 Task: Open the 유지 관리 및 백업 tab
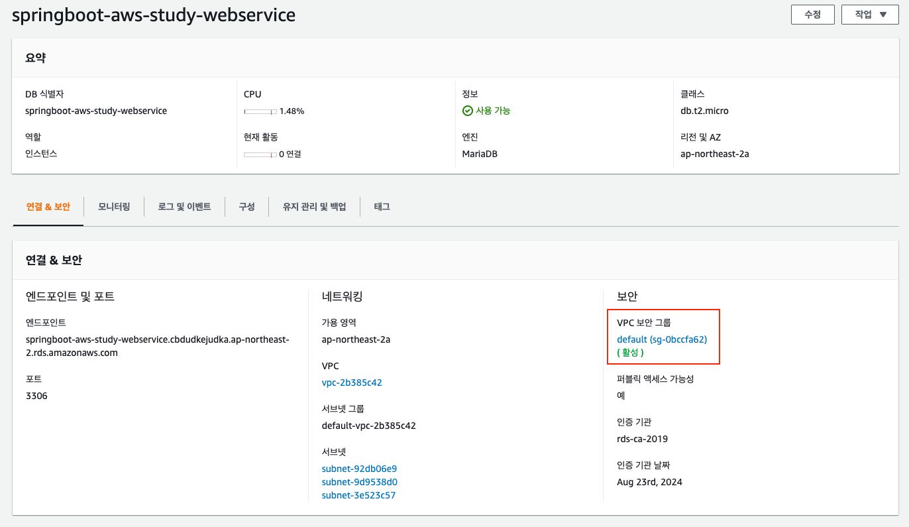[314, 207]
